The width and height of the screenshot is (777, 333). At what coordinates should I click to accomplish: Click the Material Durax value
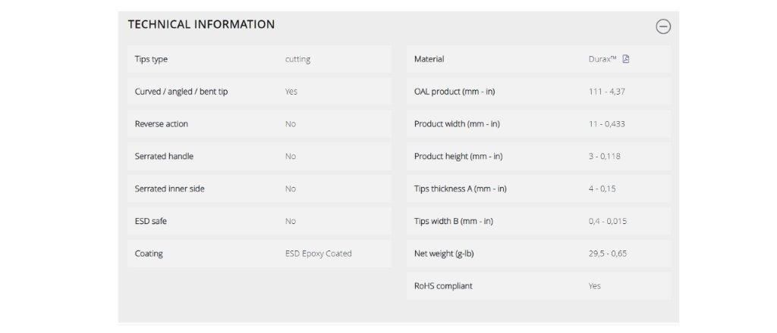[602, 59]
